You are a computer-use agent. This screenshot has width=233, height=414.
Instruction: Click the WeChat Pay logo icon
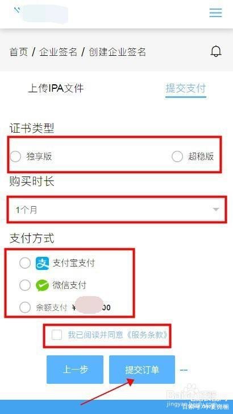pyautogui.click(x=42, y=285)
